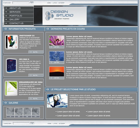Open Sitemap in top breadcrumb
Image resolution: width=140 pixels, height=128 pixels.
[x=61, y=3]
